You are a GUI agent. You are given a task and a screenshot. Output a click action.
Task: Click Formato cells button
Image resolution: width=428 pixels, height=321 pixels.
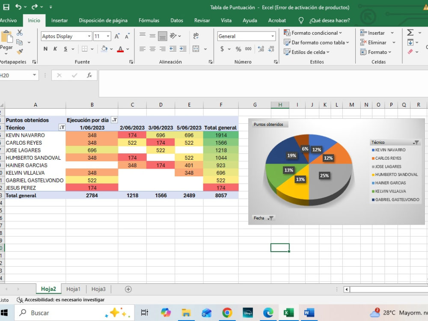[376, 52]
